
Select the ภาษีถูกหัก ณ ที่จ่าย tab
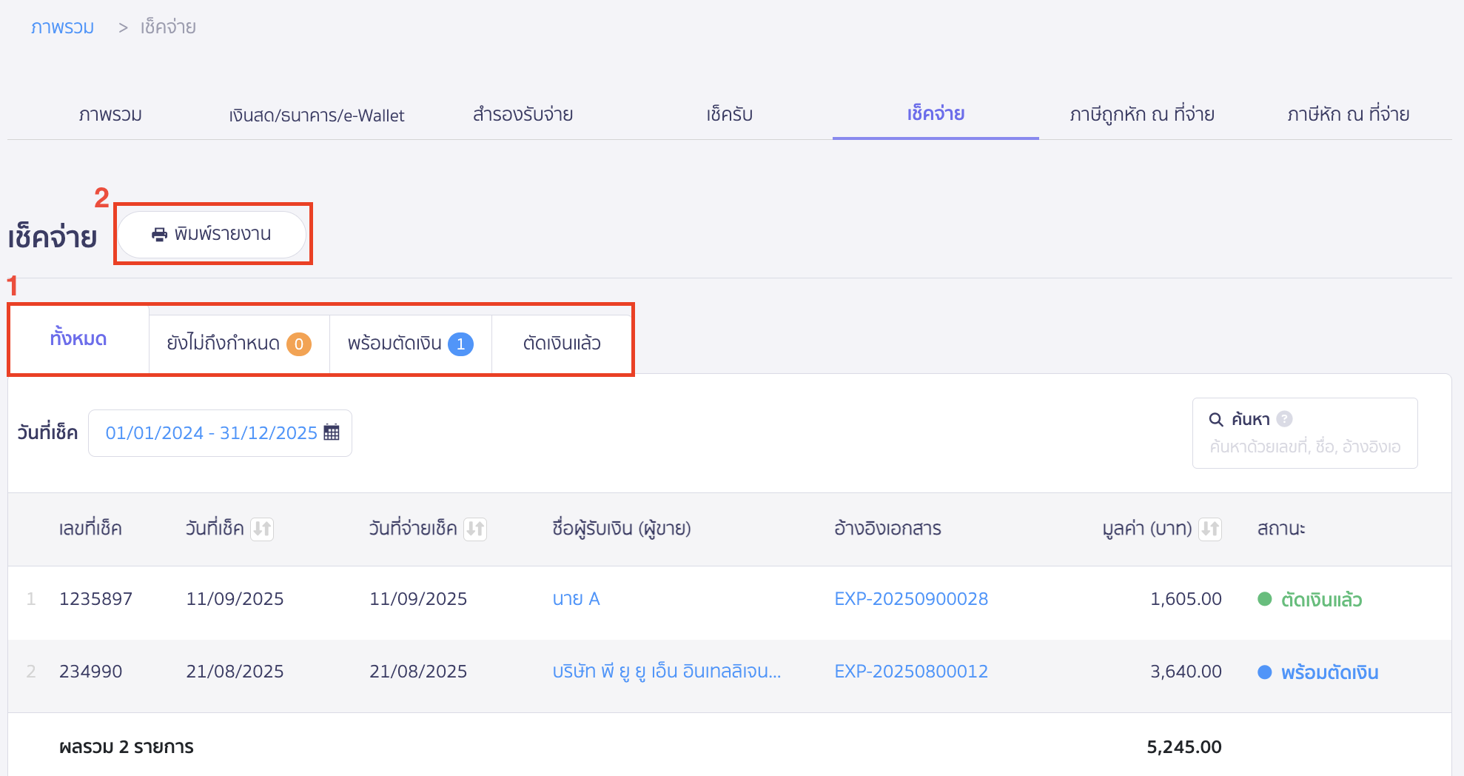[1141, 115]
